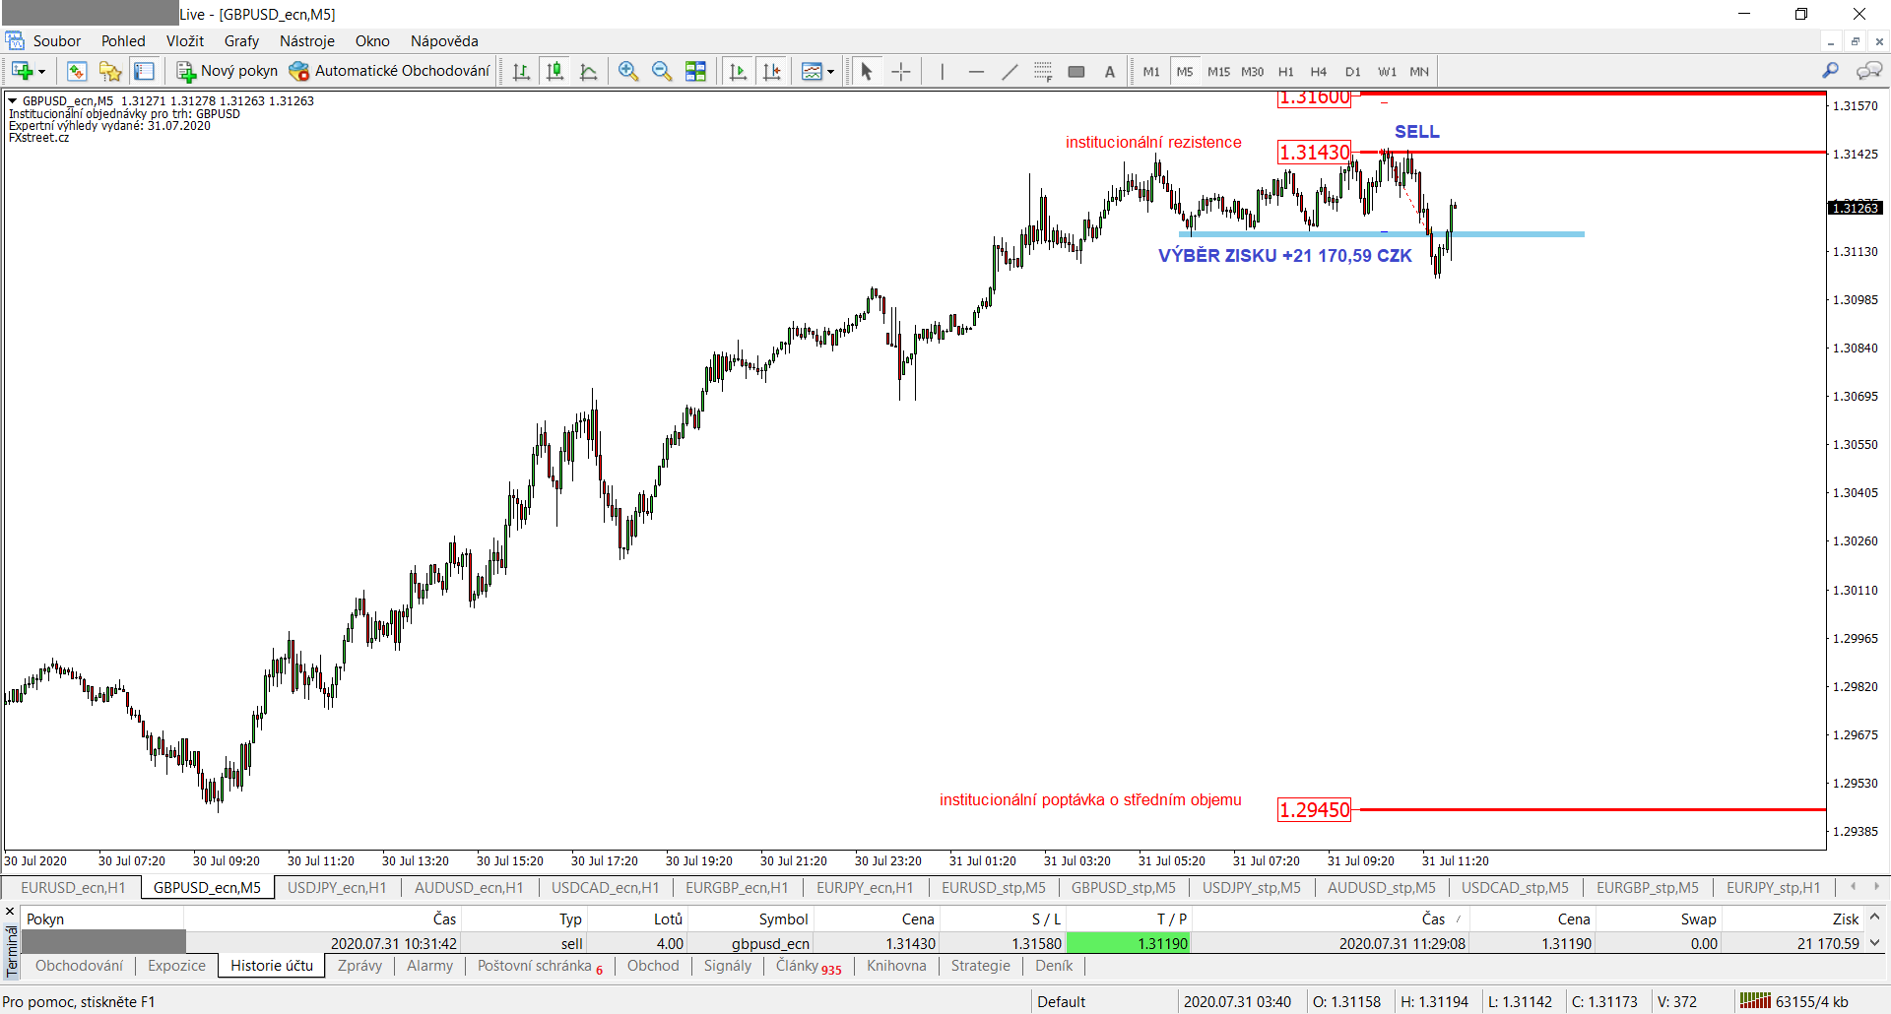Click the search magnifier icon

pyautogui.click(x=1831, y=71)
